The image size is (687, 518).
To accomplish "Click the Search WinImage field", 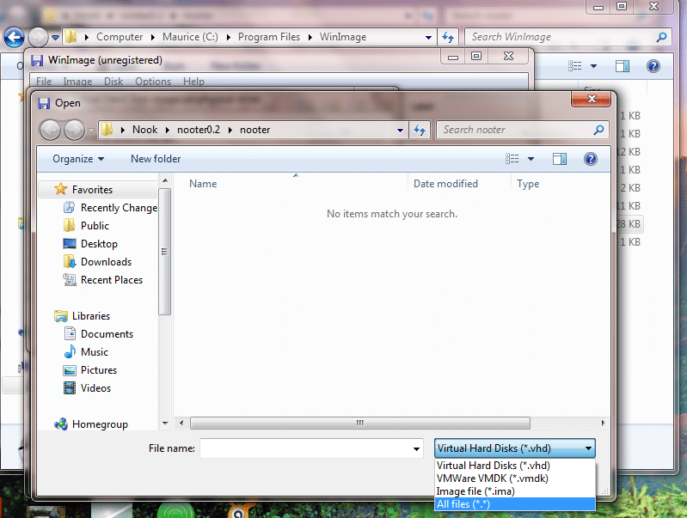I will click(x=559, y=37).
